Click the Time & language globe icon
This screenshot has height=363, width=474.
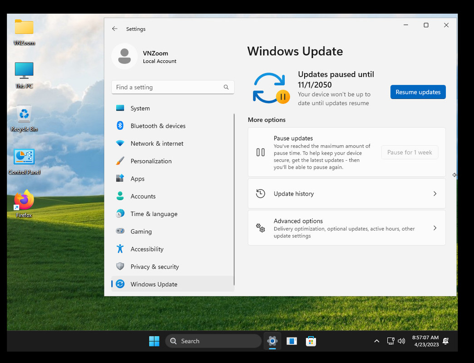[120, 214]
